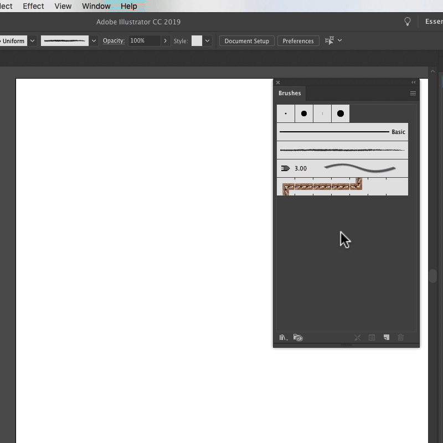
Task: Click the graphic Style swatch
Action: click(x=197, y=40)
